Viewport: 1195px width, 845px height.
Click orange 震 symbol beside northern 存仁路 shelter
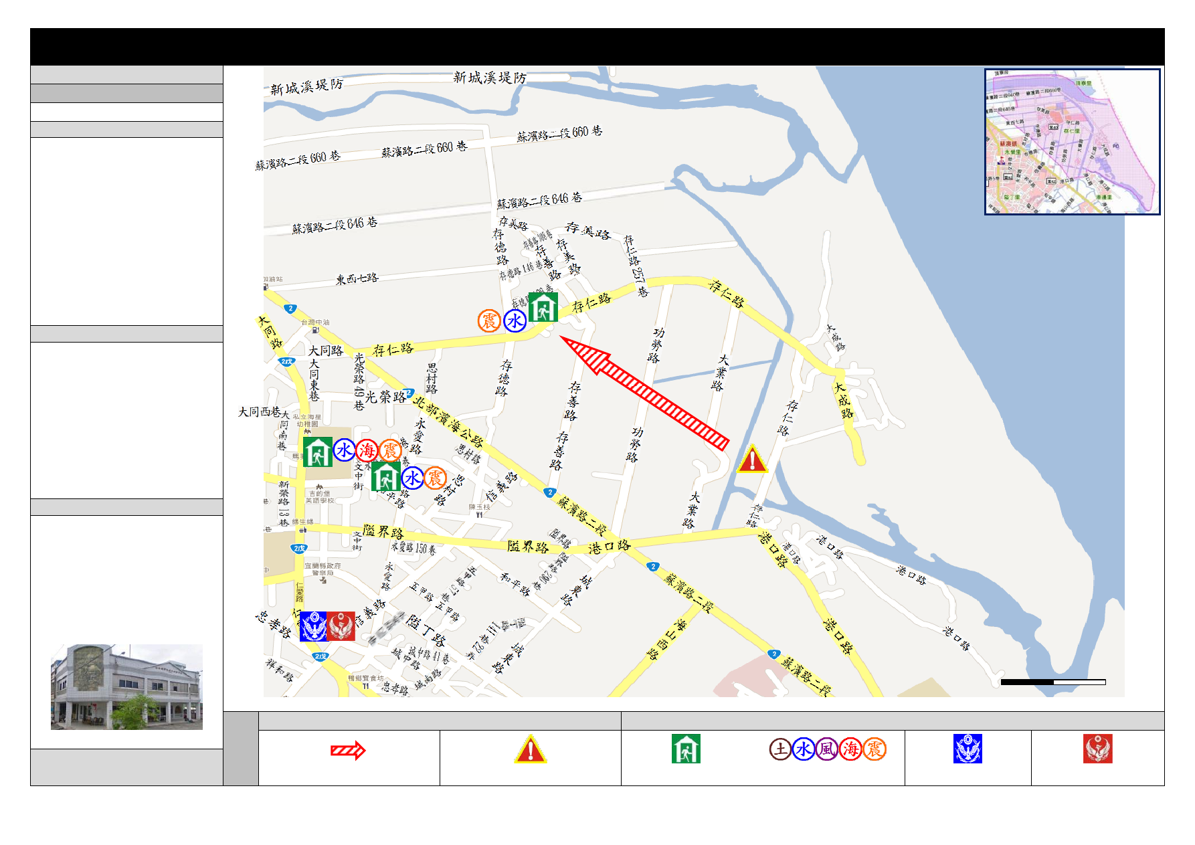(489, 320)
